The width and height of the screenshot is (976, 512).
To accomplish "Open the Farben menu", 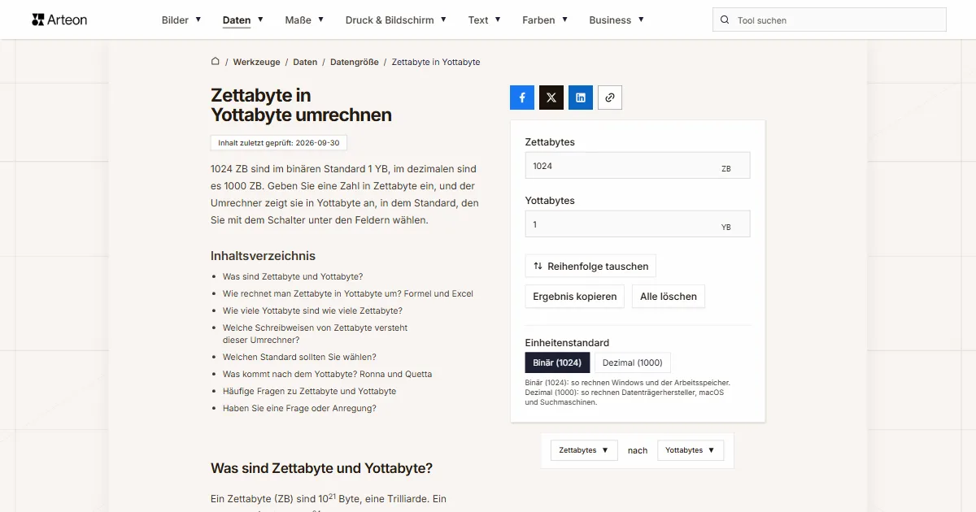I will [x=545, y=20].
